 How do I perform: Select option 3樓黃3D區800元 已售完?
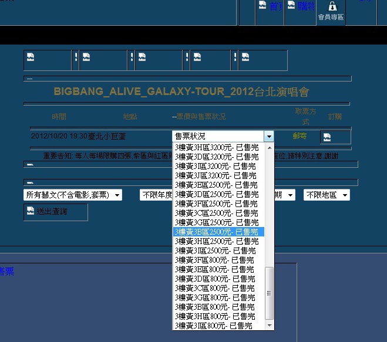click(x=218, y=279)
